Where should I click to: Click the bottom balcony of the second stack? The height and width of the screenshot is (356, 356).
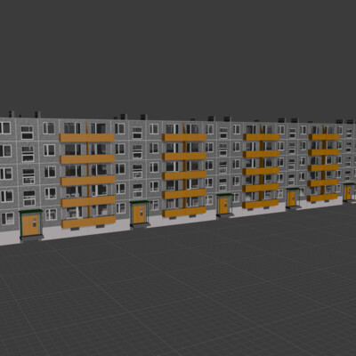point(184,212)
